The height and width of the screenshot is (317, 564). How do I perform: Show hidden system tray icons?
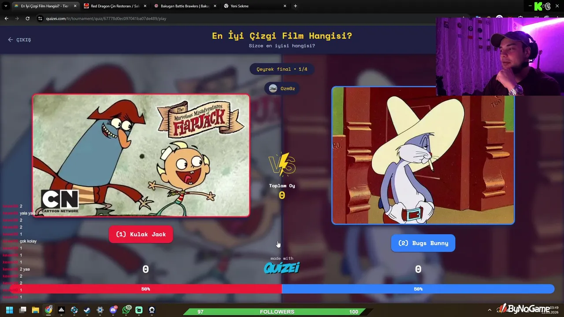(489, 310)
